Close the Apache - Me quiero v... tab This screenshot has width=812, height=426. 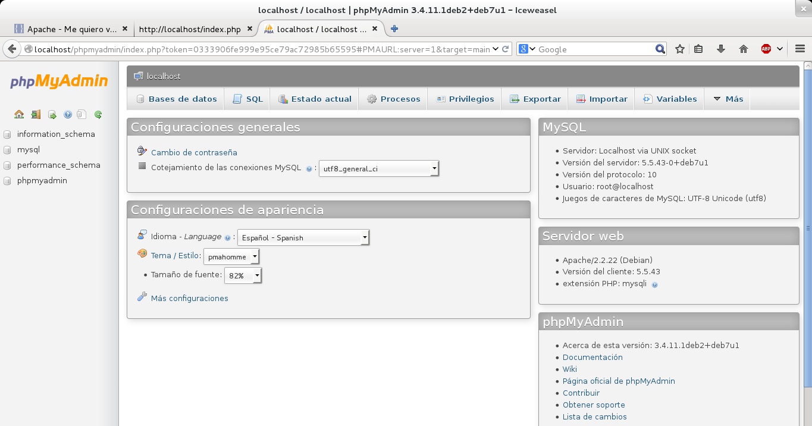coord(125,29)
